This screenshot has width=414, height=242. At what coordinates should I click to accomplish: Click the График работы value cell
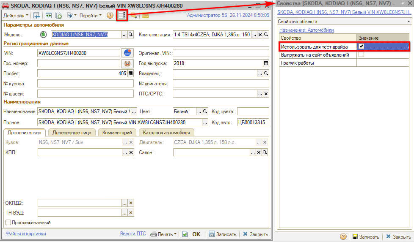383,63
